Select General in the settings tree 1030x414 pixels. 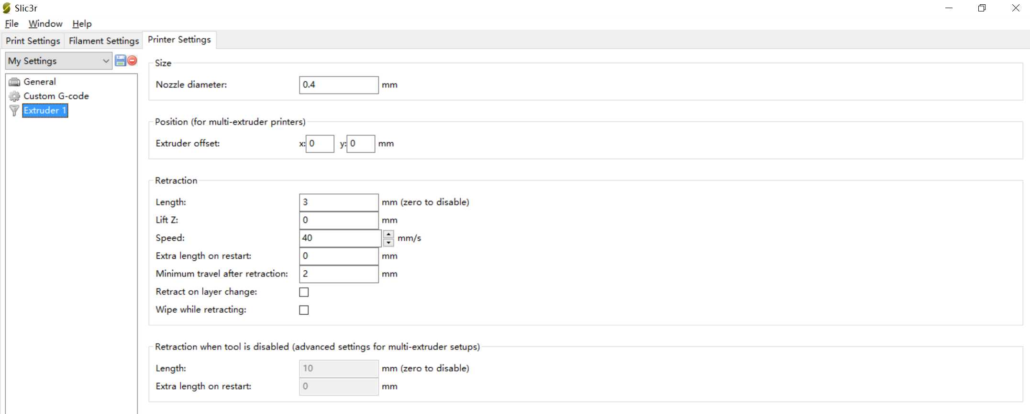pos(40,82)
